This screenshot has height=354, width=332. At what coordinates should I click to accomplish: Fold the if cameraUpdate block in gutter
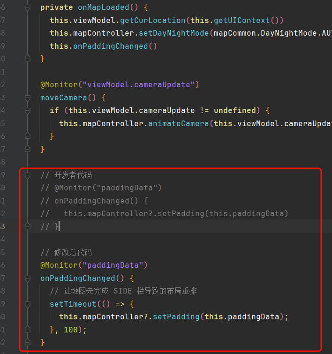(27, 111)
